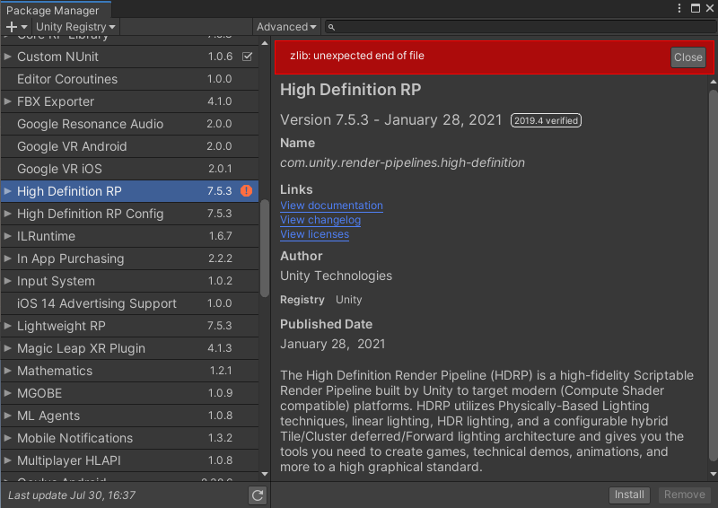Expand the ML Agents package arrow

(7, 416)
